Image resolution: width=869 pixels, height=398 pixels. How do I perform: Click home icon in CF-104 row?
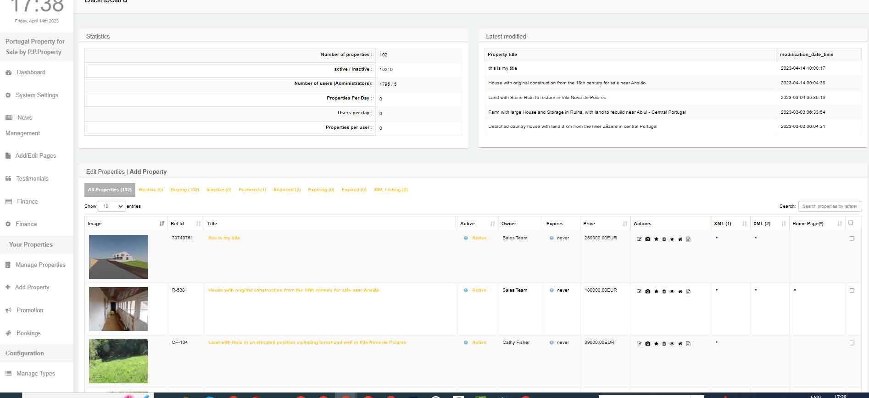pos(680,343)
